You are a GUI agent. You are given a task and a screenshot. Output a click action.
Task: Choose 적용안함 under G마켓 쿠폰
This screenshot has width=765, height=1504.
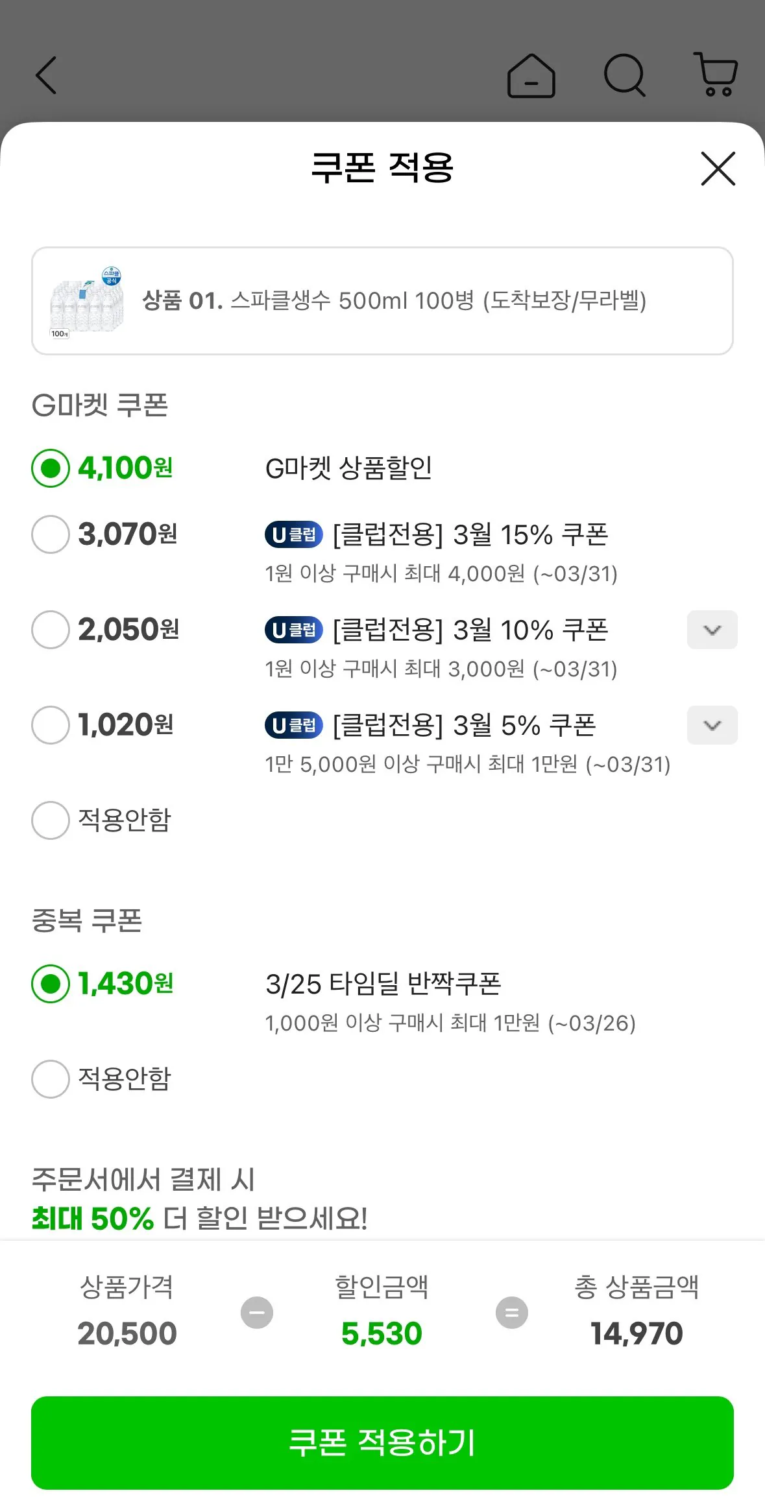(x=50, y=820)
